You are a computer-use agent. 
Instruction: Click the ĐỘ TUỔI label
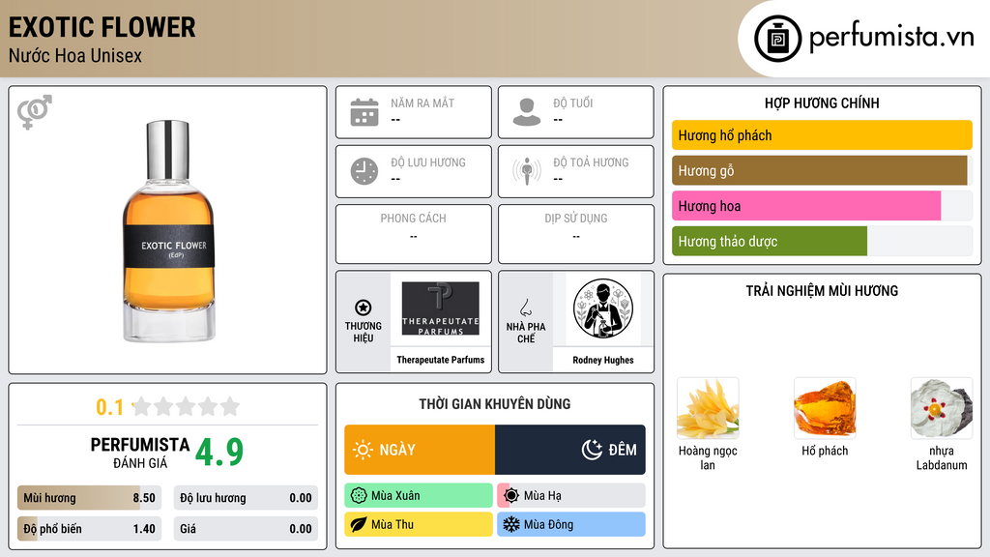(x=573, y=103)
